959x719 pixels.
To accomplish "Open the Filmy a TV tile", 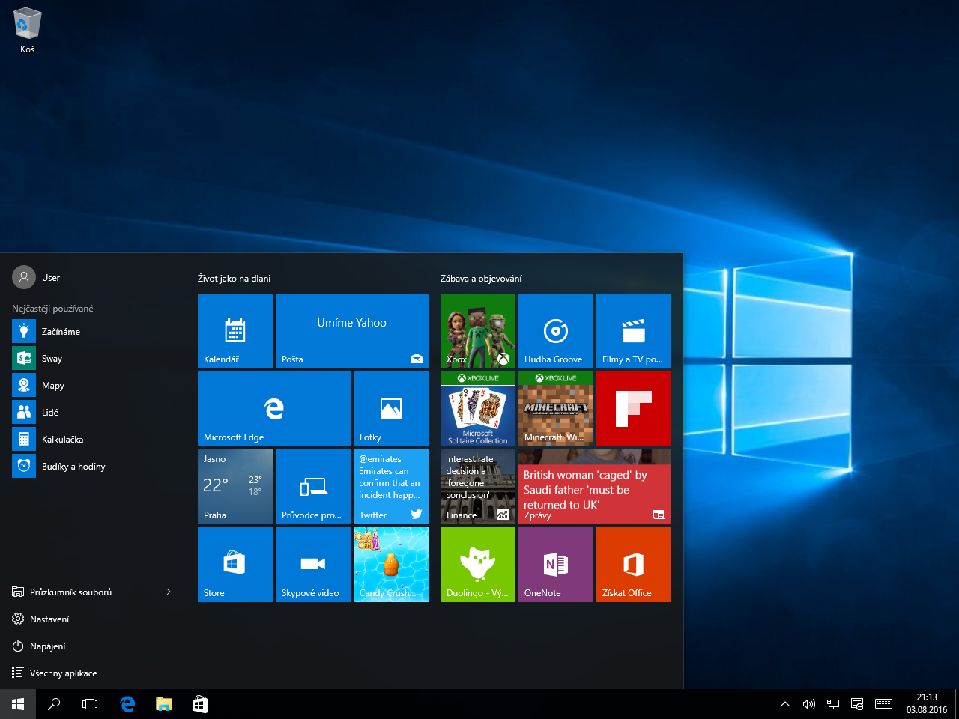I will [x=634, y=331].
